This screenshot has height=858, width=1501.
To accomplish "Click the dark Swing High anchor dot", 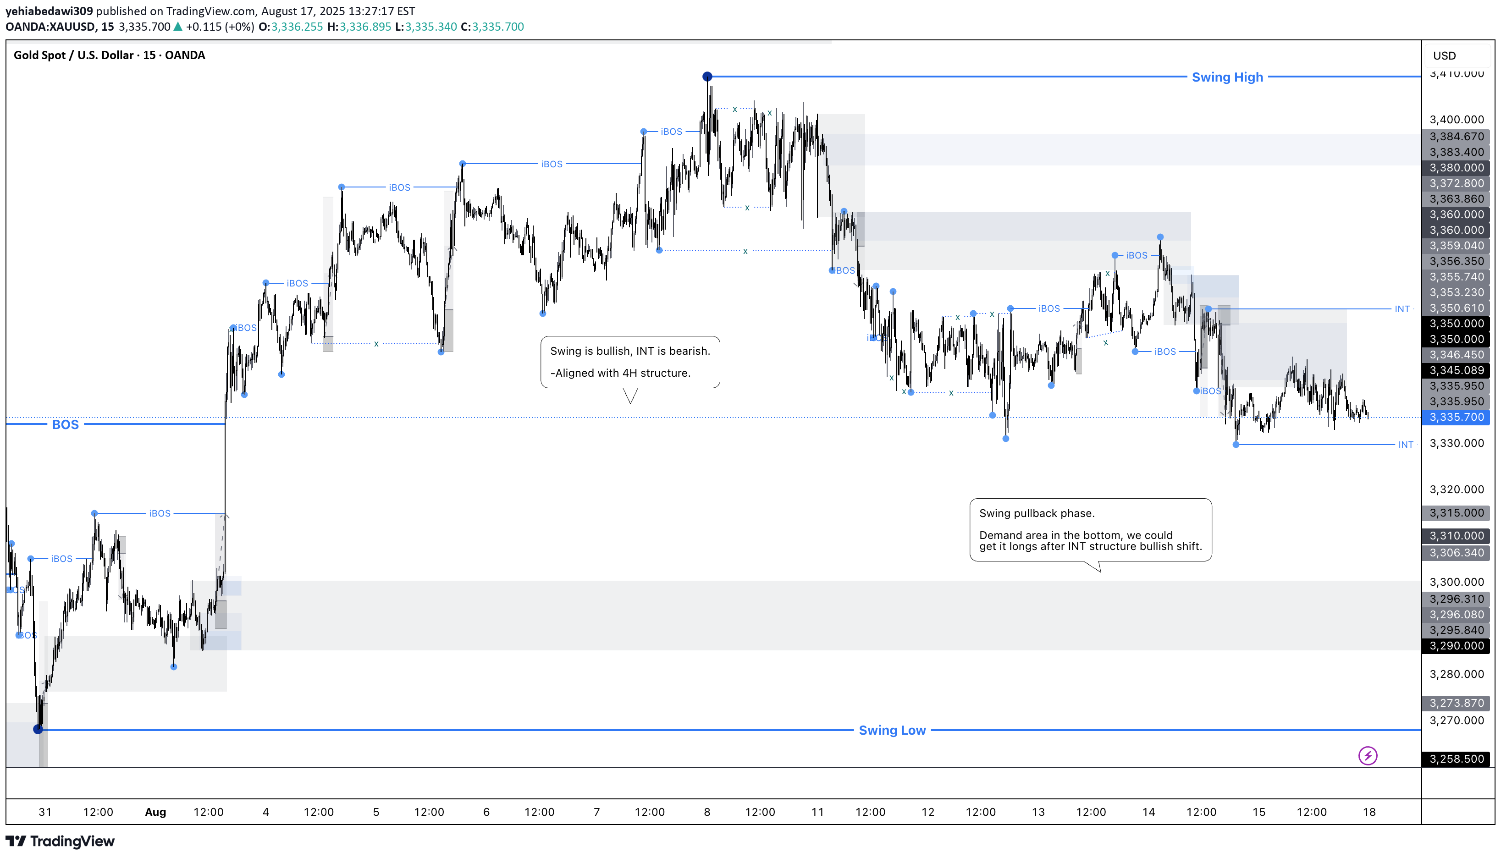I will pos(707,77).
